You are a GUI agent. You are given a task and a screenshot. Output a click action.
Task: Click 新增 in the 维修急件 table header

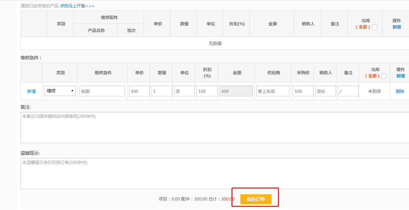[x=400, y=76]
